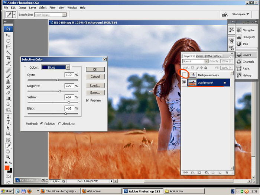The image size is (260, 195).
Task: Click OK in Selective Color dialog
Action: coord(95,69)
